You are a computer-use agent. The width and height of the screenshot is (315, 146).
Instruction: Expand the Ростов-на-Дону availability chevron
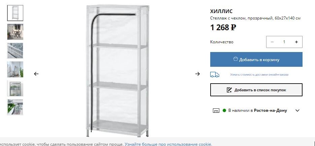click(x=297, y=110)
